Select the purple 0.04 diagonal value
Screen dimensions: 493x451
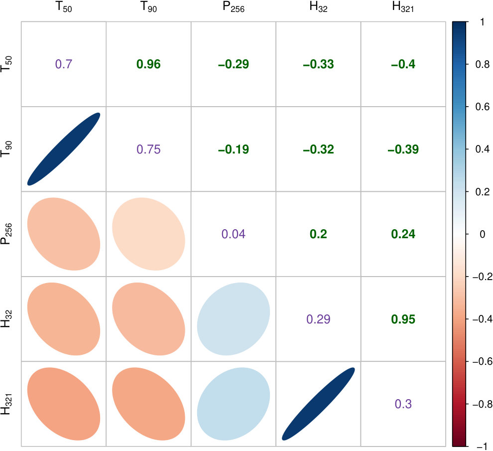point(233,234)
